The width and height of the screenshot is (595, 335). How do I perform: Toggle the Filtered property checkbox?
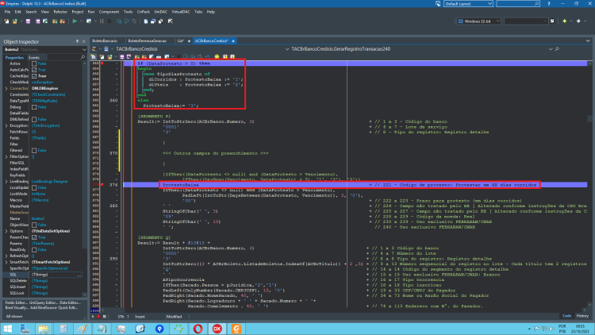pyautogui.click(x=34, y=150)
